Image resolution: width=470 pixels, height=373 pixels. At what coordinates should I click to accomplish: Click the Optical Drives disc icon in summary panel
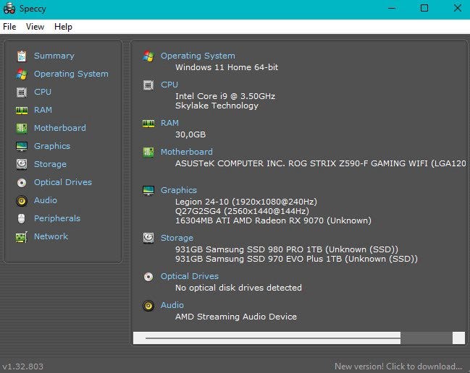pyautogui.click(x=148, y=277)
